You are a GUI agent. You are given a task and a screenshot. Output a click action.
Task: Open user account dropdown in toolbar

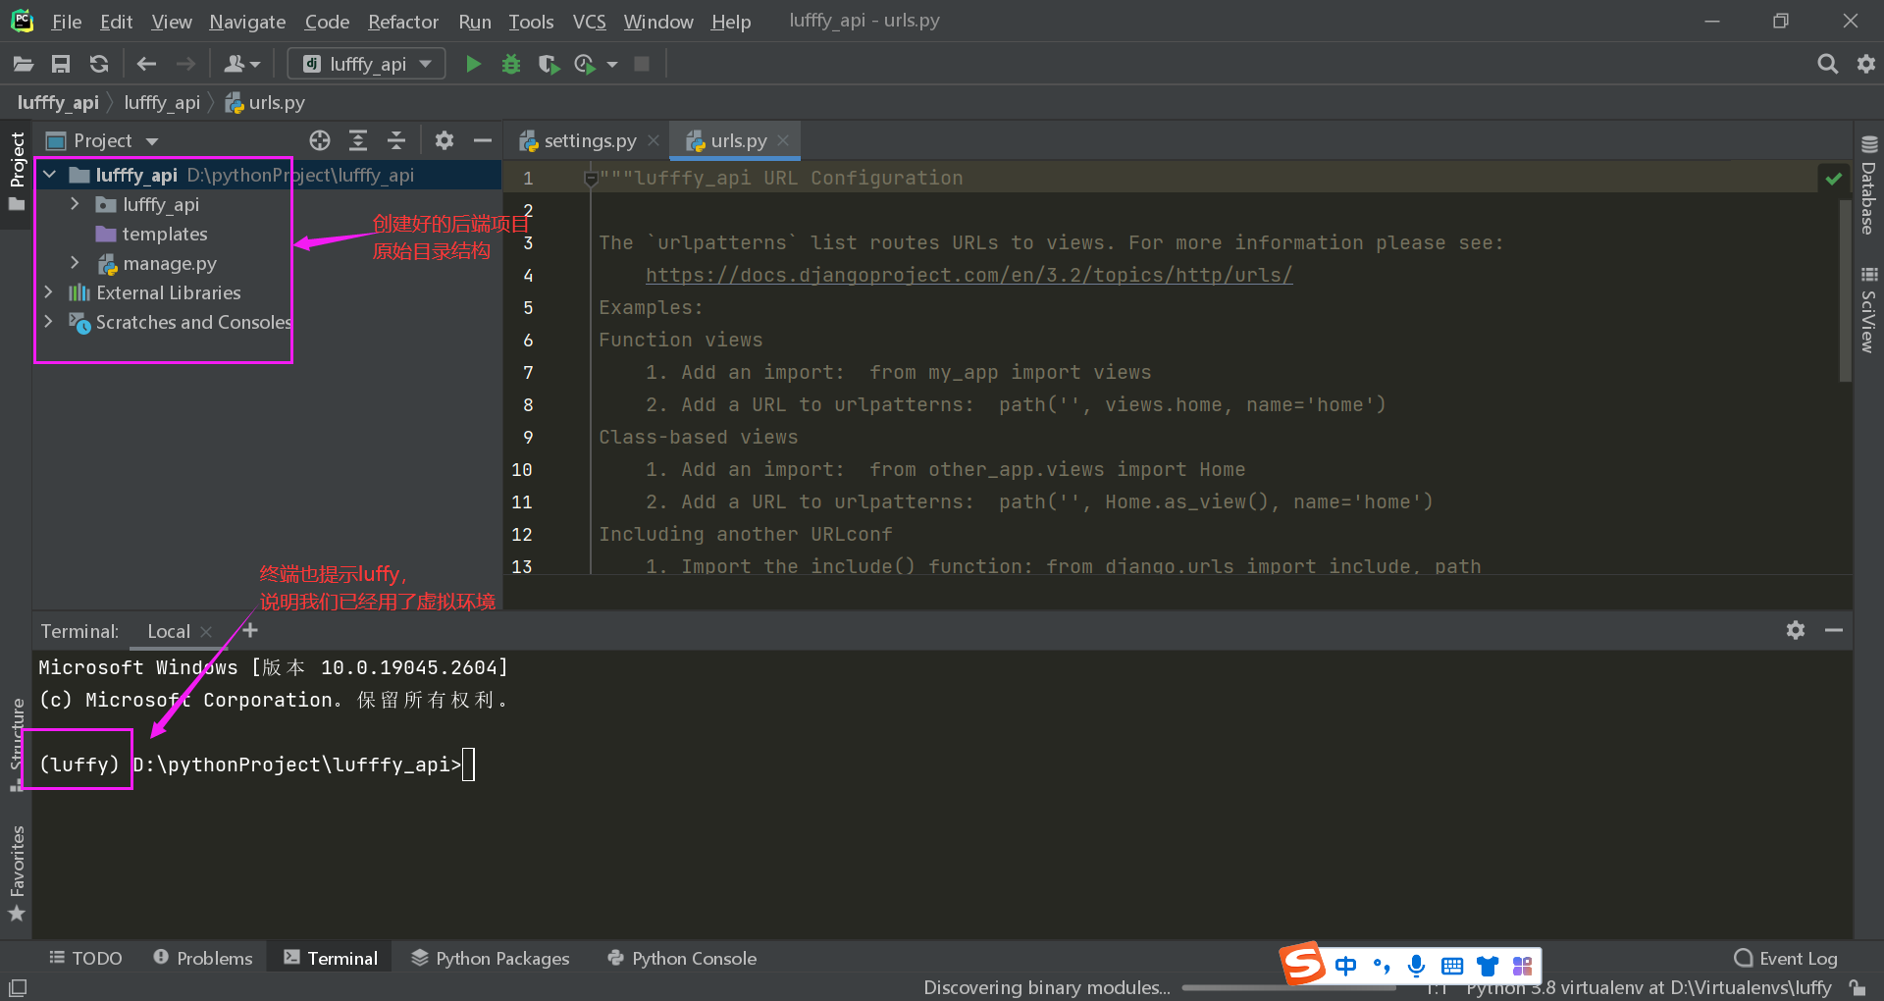(241, 64)
